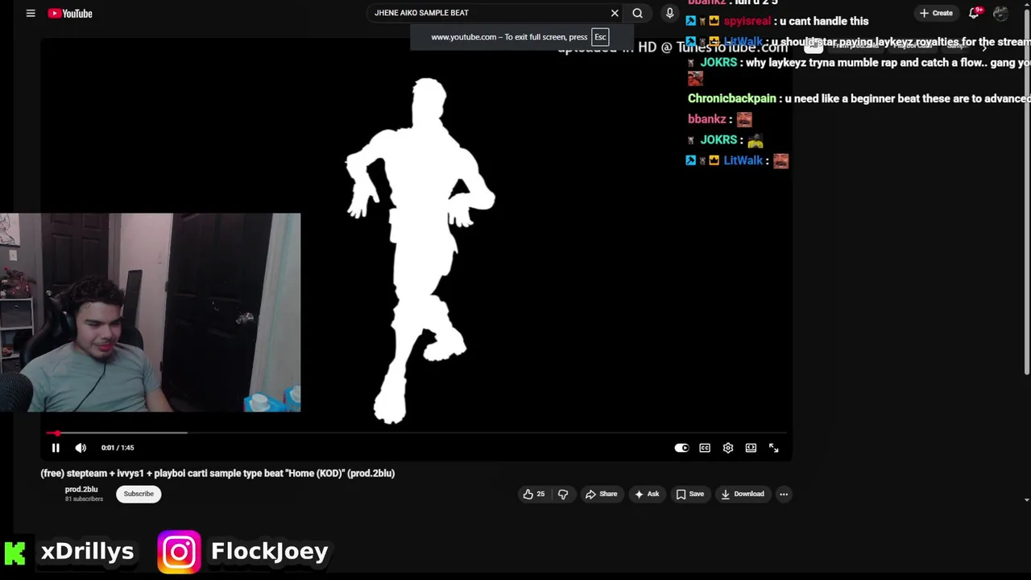Open the three-dot more actions menu
This screenshot has width=1031, height=580.
click(x=784, y=494)
